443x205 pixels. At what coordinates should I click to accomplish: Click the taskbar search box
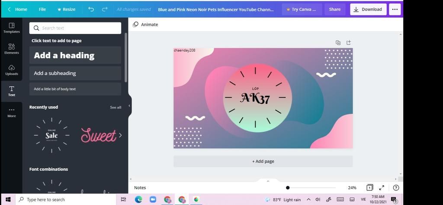click(x=66, y=199)
